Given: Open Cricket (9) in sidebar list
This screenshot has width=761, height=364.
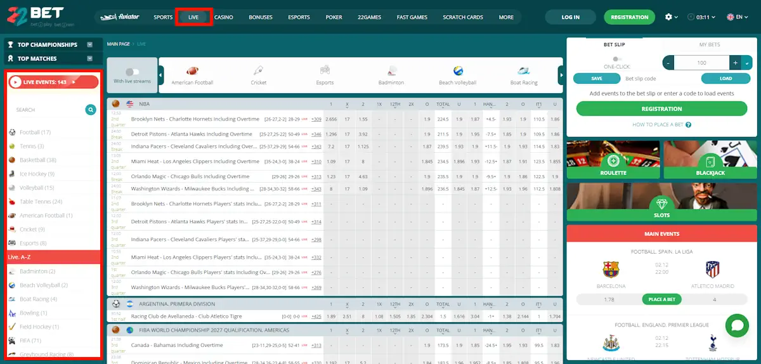Looking at the screenshot, I should 32,230.
